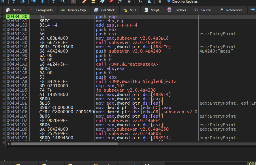Open Scylla via the dollar-sign toolbar icon
Viewport: 256px width, 165px height.
pyautogui.click(x=73, y=2)
